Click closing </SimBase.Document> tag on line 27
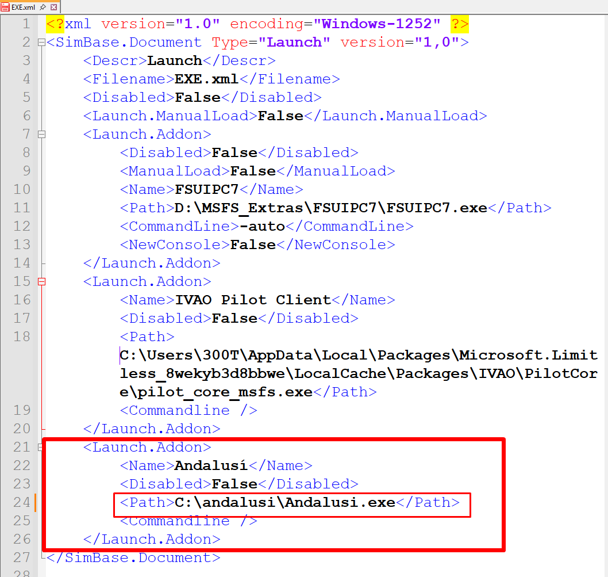Viewport: 608px width, 577px height. (x=133, y=557)
